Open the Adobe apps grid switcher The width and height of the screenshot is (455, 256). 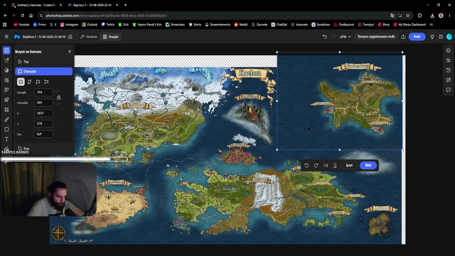pyautogui.click(x=441, y=37)
